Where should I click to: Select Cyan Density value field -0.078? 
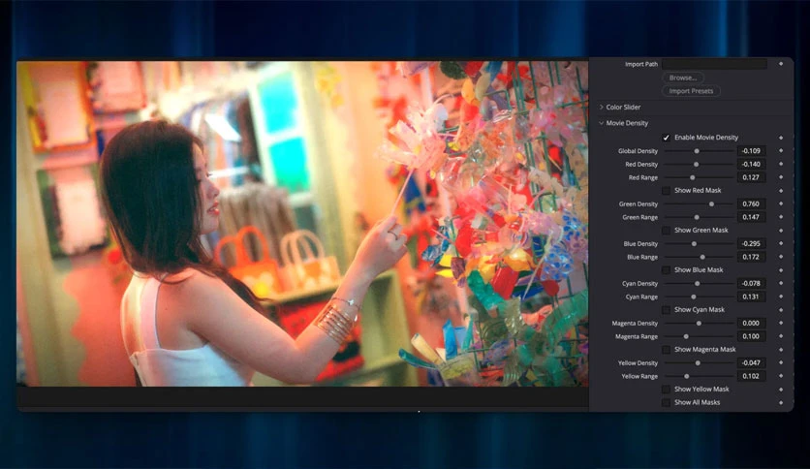tap(751, 283)
